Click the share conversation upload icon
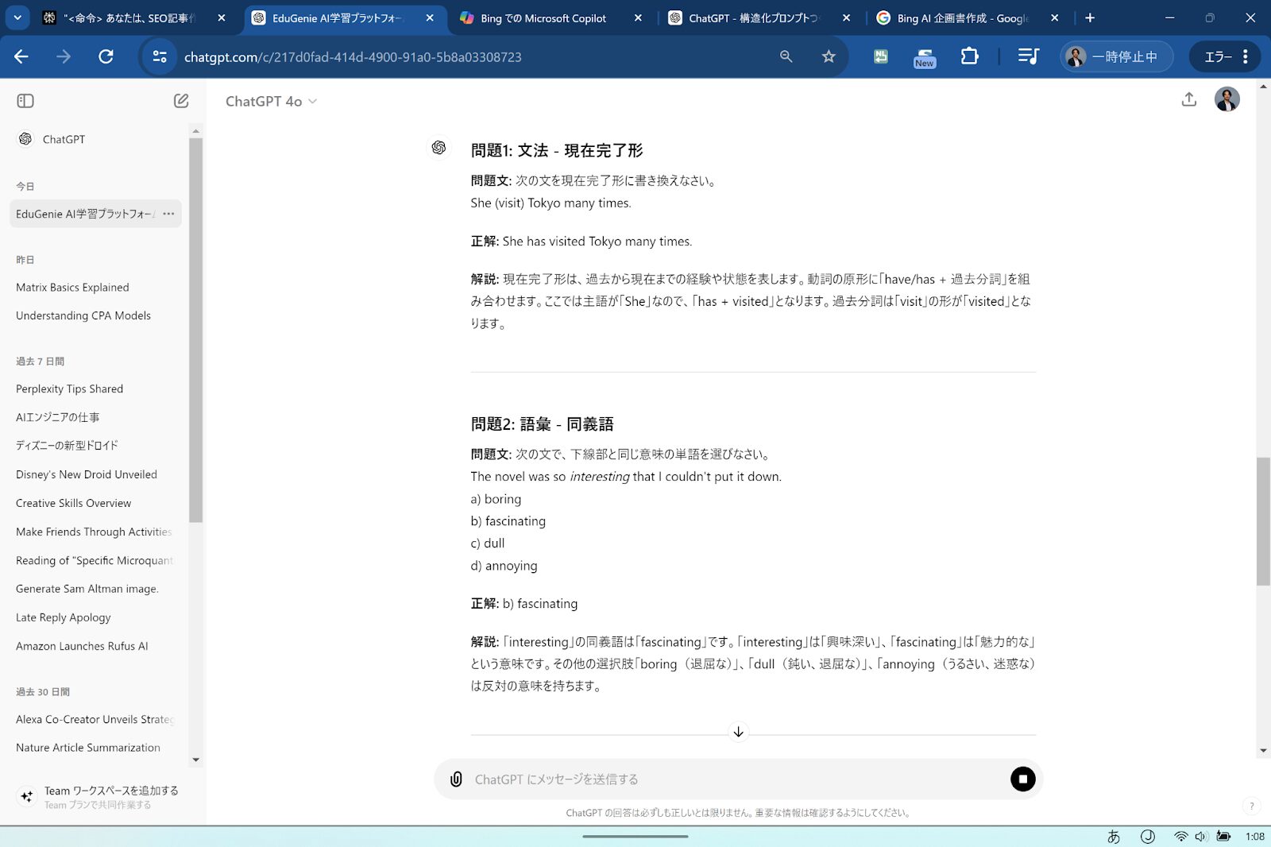This screenshot has height=847, width=1271. coord(1188,99)
